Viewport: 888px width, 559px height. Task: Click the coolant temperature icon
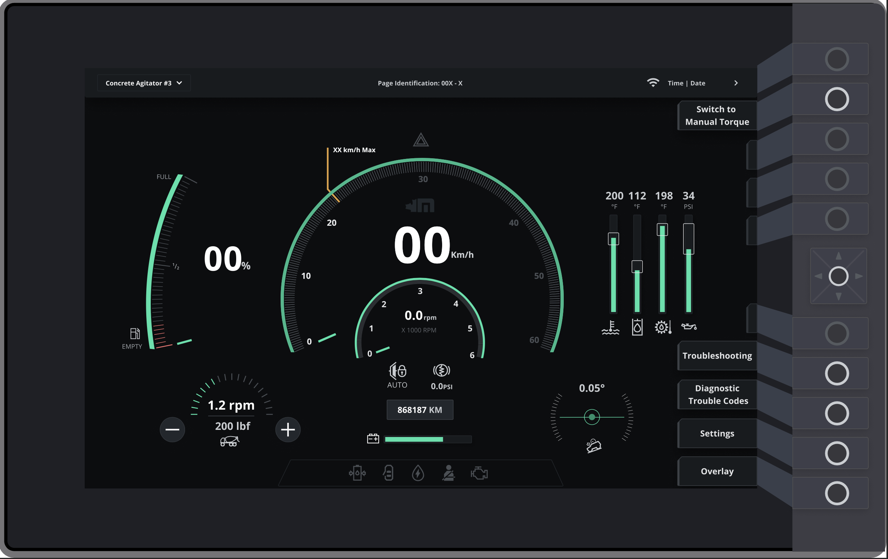[x=610, y=327]
